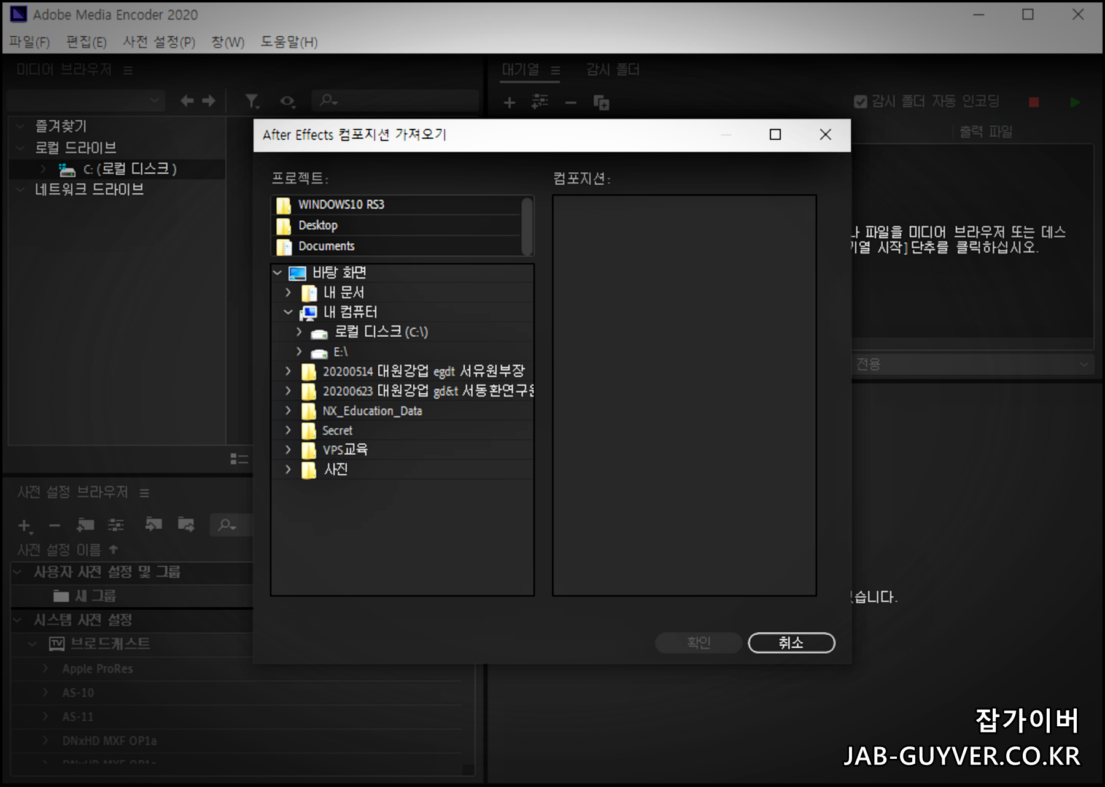Select the 20200514 대원강업 egdt folder

point(424,371)
